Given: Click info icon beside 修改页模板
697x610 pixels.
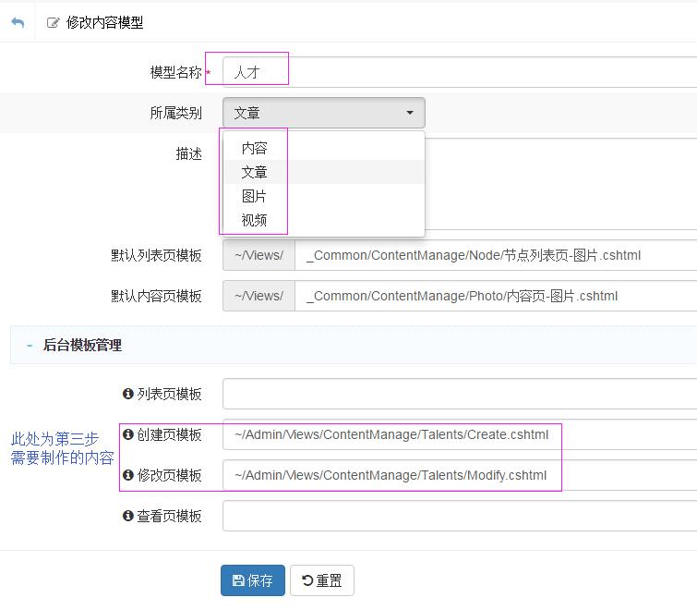Looking at the screenshot, I should [x=128, y=475].
